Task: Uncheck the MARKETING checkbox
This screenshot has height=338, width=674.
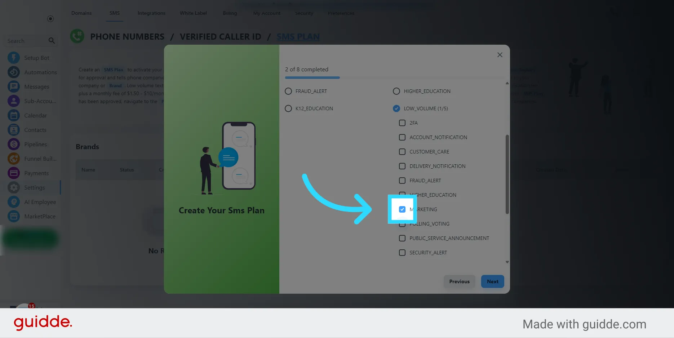Action: pos(402,209)
